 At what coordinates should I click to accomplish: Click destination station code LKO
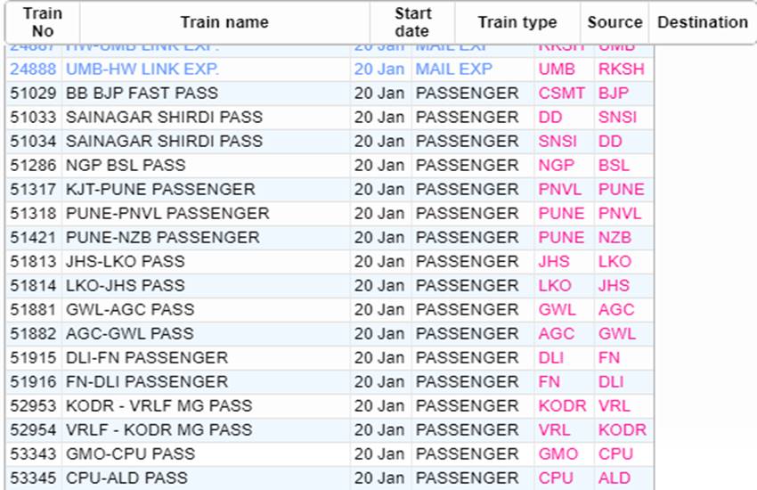point(615,261)
